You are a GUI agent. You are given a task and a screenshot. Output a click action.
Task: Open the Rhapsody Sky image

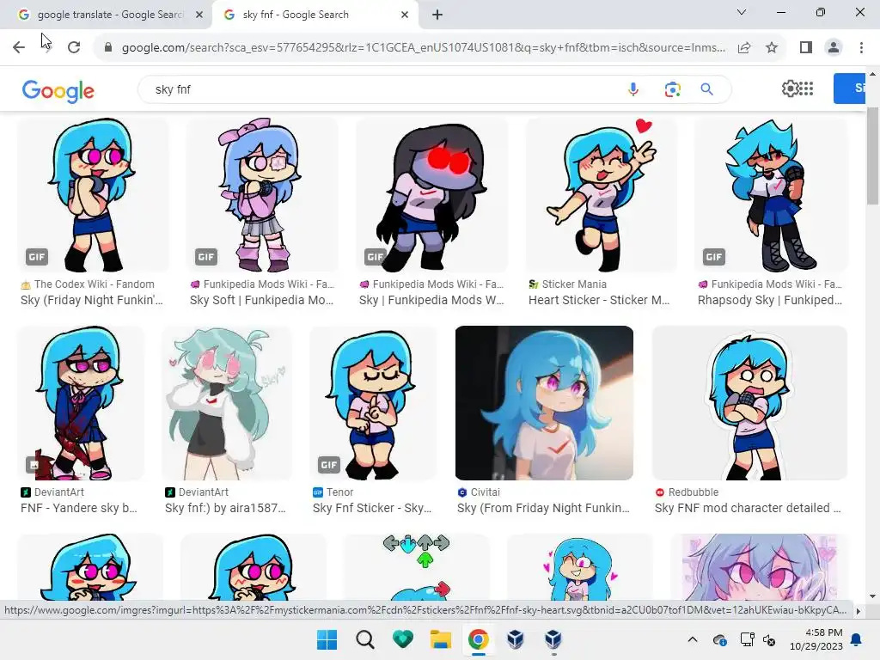coord(771,194)
